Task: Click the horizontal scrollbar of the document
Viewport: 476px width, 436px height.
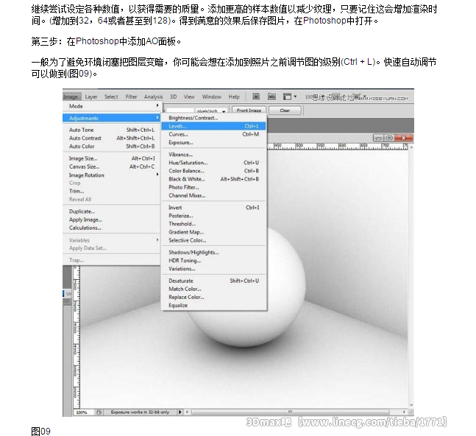Action: coord(291,412)
